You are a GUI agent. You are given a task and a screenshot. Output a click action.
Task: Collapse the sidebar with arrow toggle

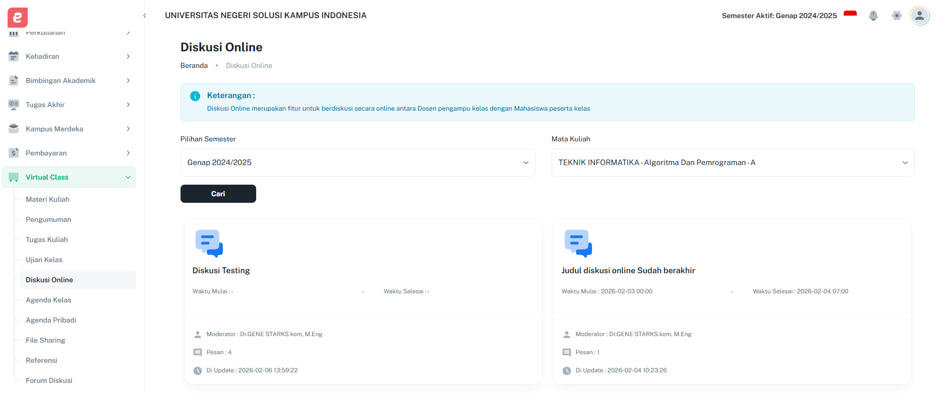click(145, 16)
